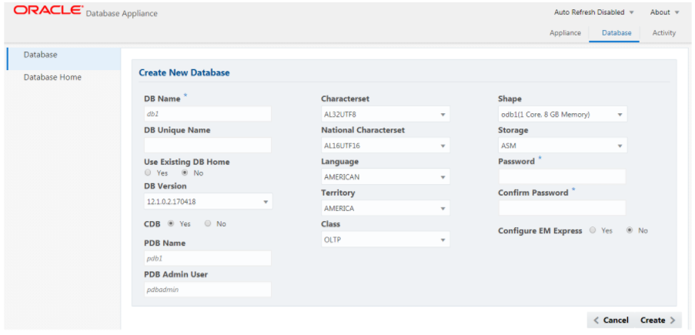The image size is (695, 335).
Task: Select Yes for CDB
Action: (171, 223)
